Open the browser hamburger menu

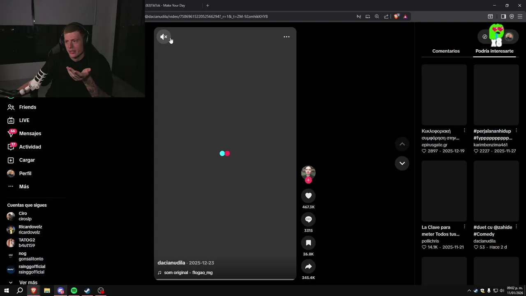[520, 16]
